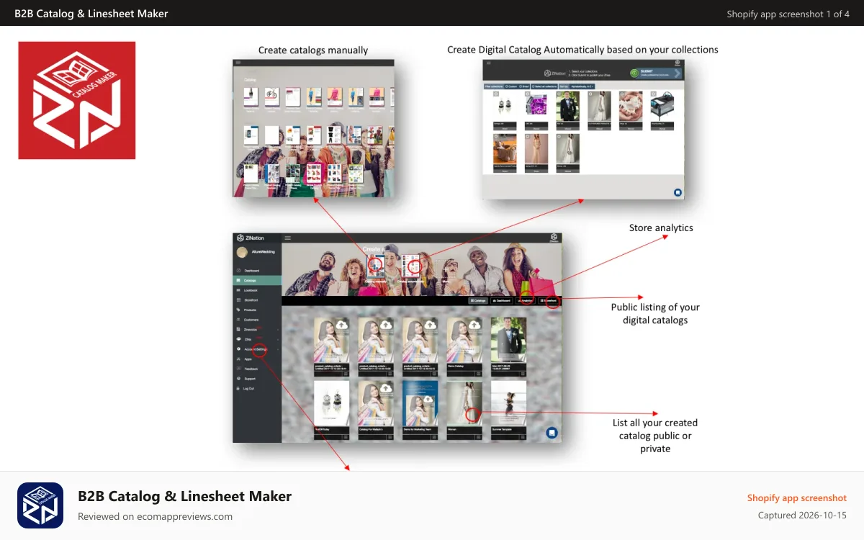Open the Summer Template catalog thumbnail
This screenshot has height=540, width=864.
[508, 403]
